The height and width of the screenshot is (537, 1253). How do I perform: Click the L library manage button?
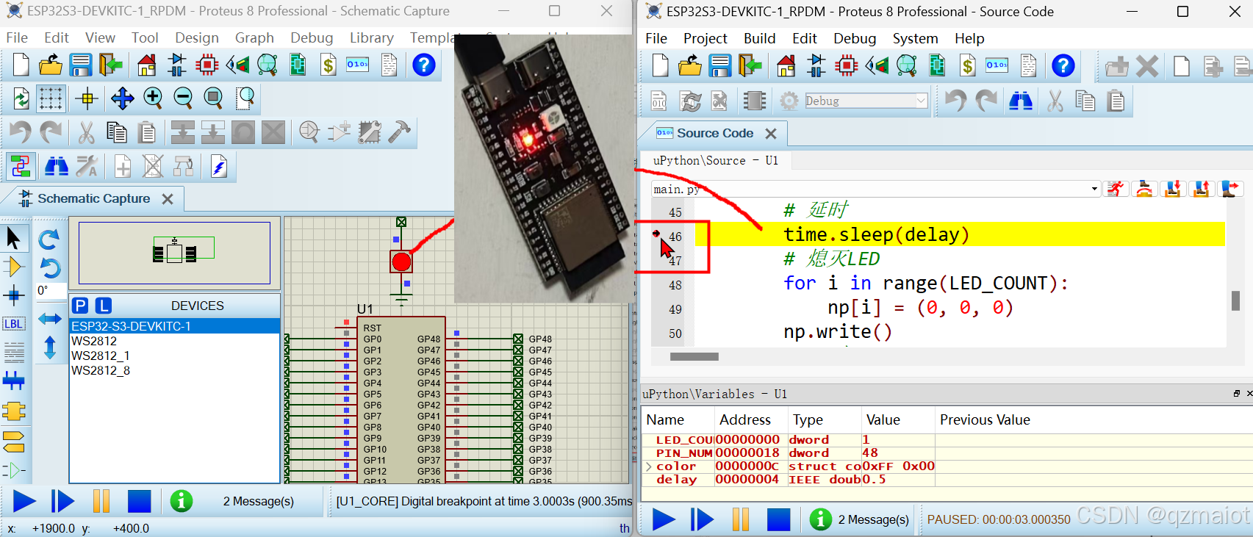[104, 306]
